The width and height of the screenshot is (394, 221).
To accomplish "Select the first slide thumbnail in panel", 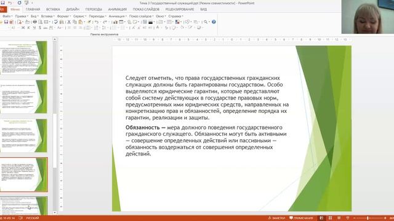I will coord(23,58).
